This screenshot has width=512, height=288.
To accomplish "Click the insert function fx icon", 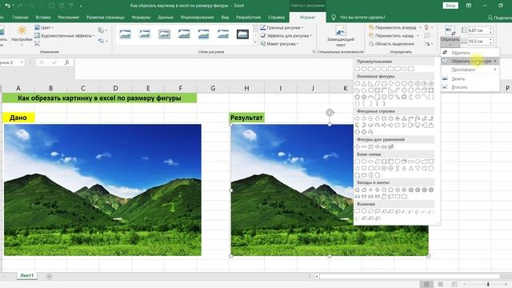I will point(66,62).
